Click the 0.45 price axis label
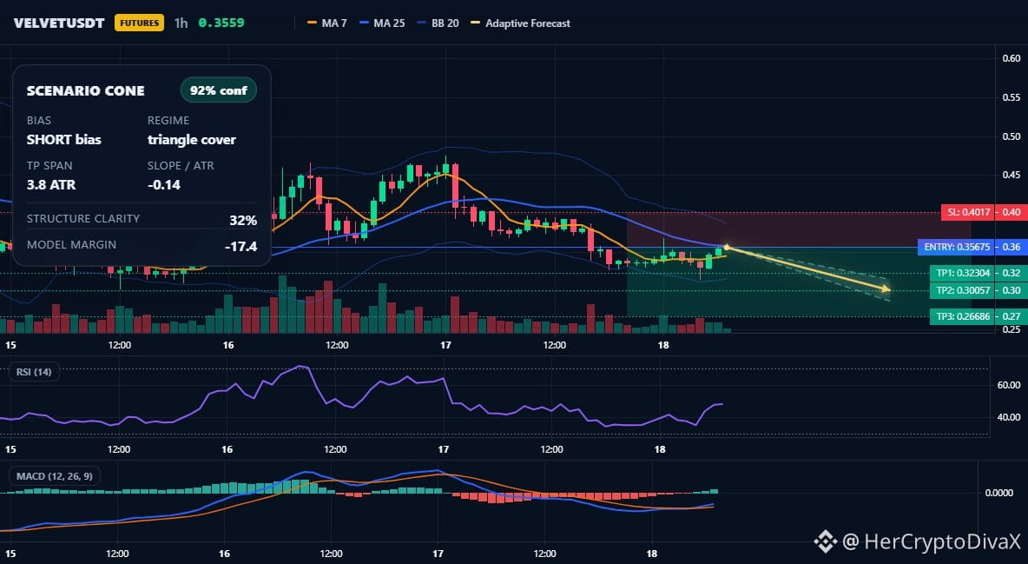1028x564 pixels. 1012,175
